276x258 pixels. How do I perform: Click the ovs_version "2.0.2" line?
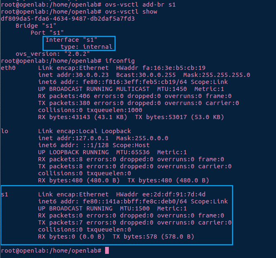pyautogui.click(x=53, y=54)
